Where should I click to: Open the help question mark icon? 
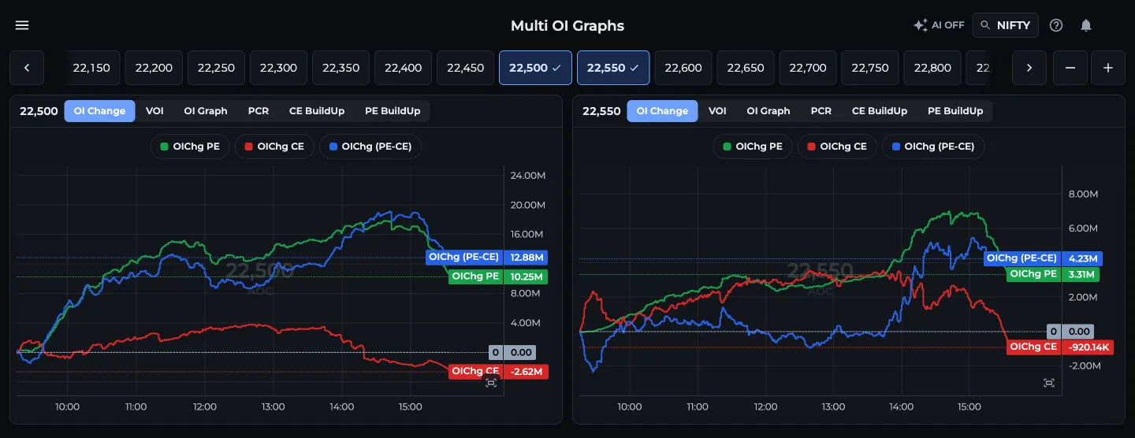[1056, 25]
